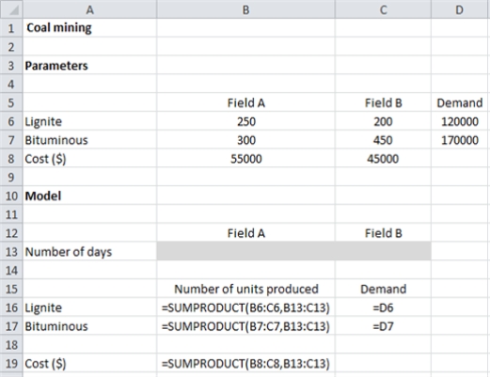The height and width of the screenshot is (377, 490).
Task: Click the 'Cost ($)' label in row 19
Action: (45, 364)
